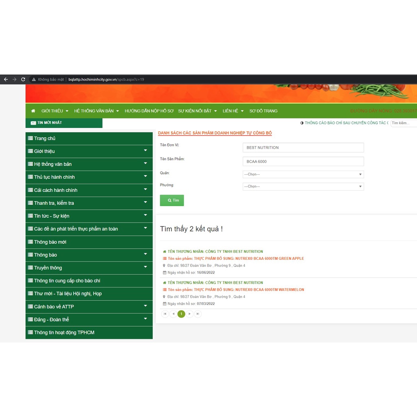
Task: Open the Quận dropdown
Action: (303, 174)
